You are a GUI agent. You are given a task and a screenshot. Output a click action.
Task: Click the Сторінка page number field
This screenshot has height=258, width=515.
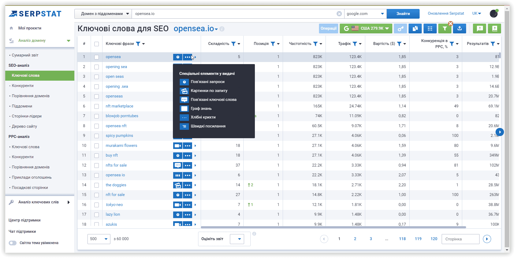coord(460,239)
